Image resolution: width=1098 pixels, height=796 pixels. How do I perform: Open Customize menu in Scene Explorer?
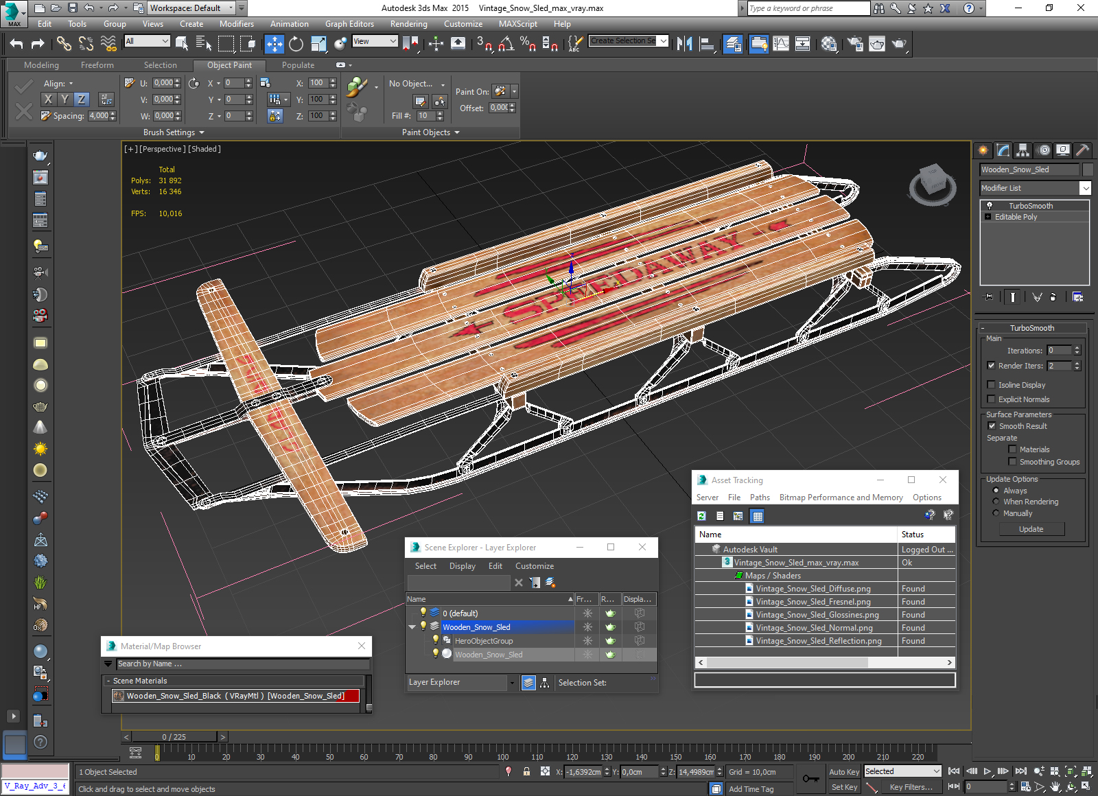[534, 566]
